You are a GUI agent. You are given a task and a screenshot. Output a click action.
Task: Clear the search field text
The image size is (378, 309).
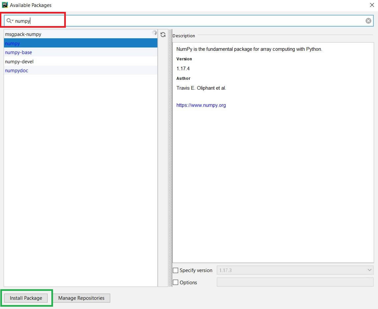coord(368,21)
